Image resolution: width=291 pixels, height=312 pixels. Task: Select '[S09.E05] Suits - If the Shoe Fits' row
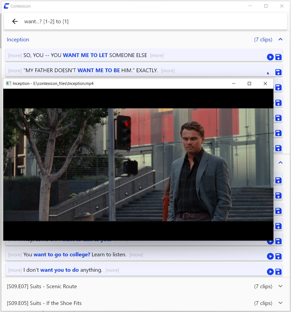click(x=145, y=303)
